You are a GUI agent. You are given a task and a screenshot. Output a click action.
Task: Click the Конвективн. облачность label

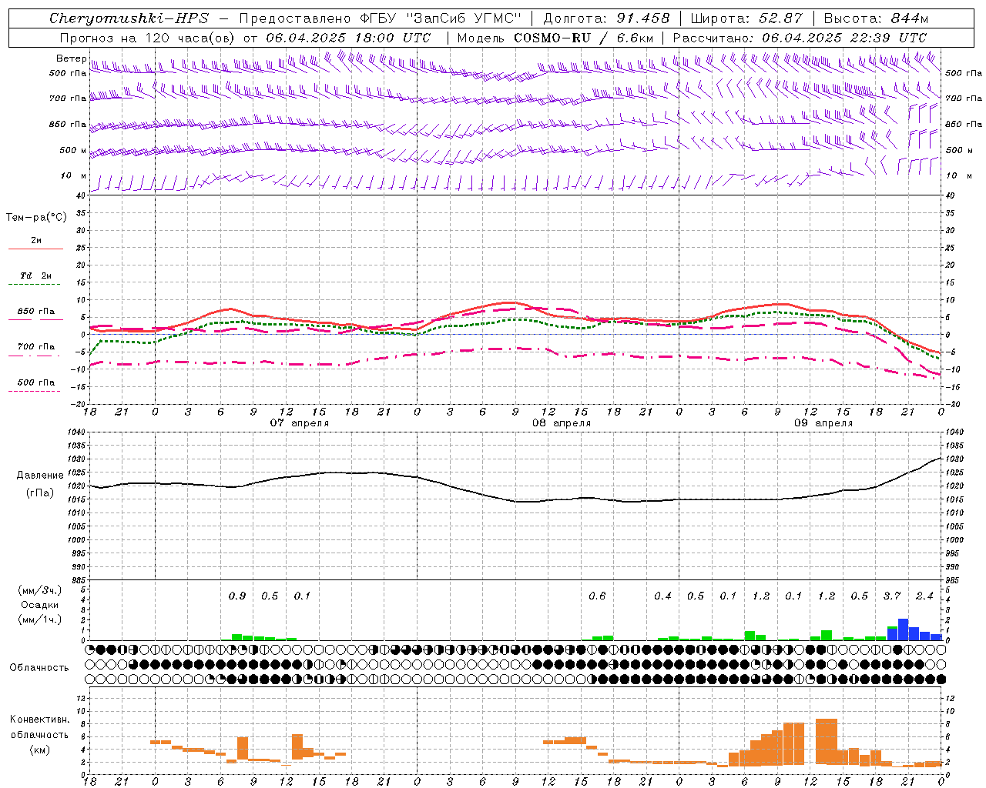click(x=39, y=727)
